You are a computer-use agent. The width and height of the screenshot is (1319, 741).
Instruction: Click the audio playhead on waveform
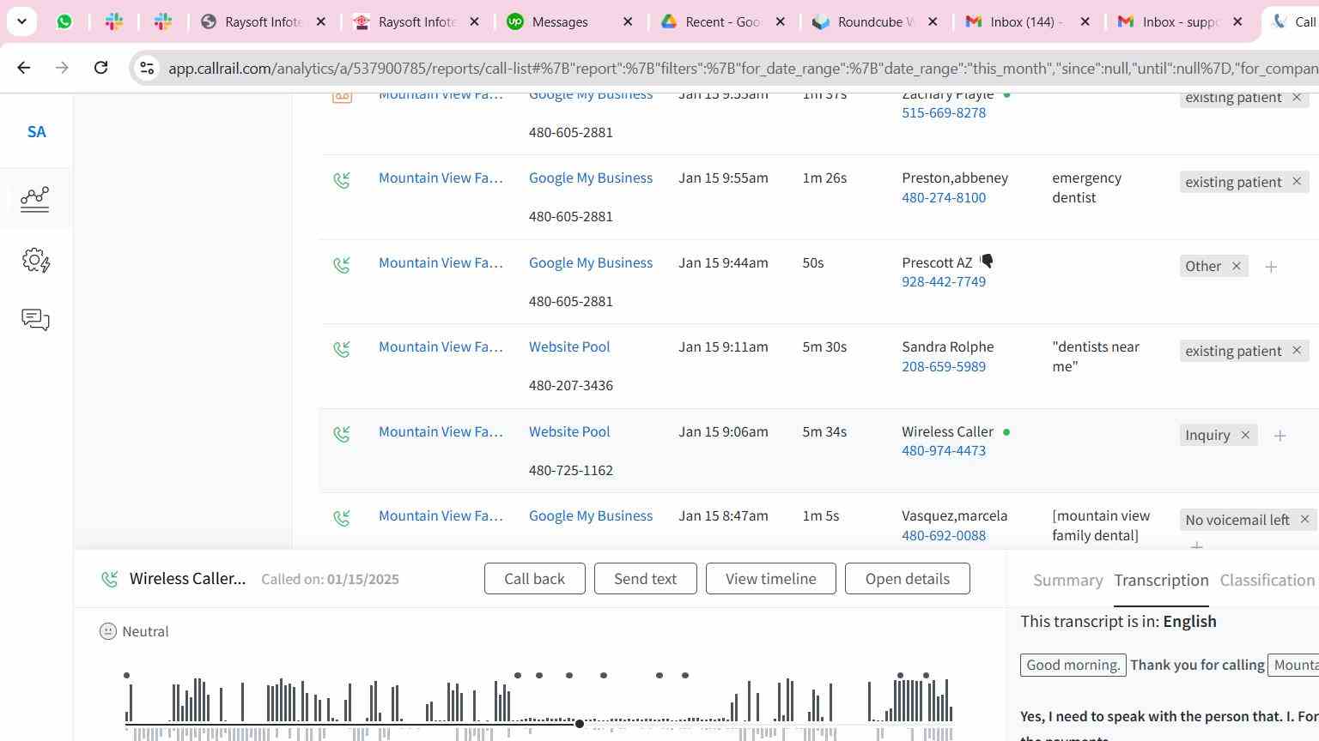pos(580,724)
